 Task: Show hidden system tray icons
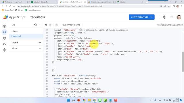pos(151,100)
